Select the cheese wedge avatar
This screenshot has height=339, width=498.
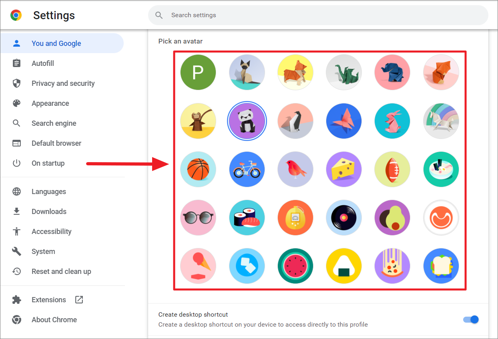point(344,169)
